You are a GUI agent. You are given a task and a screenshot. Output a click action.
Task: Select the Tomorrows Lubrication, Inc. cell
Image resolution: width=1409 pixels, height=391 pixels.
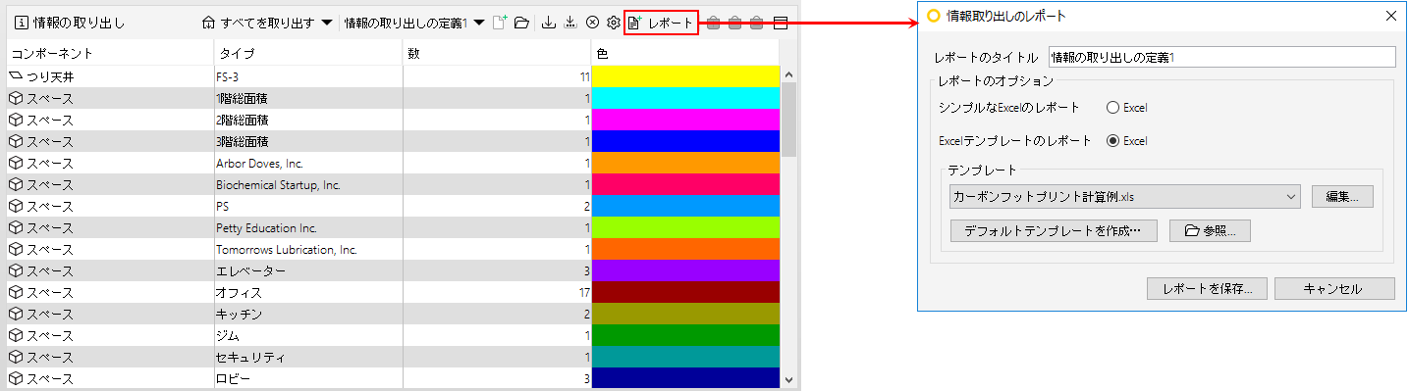click(308, 249)
